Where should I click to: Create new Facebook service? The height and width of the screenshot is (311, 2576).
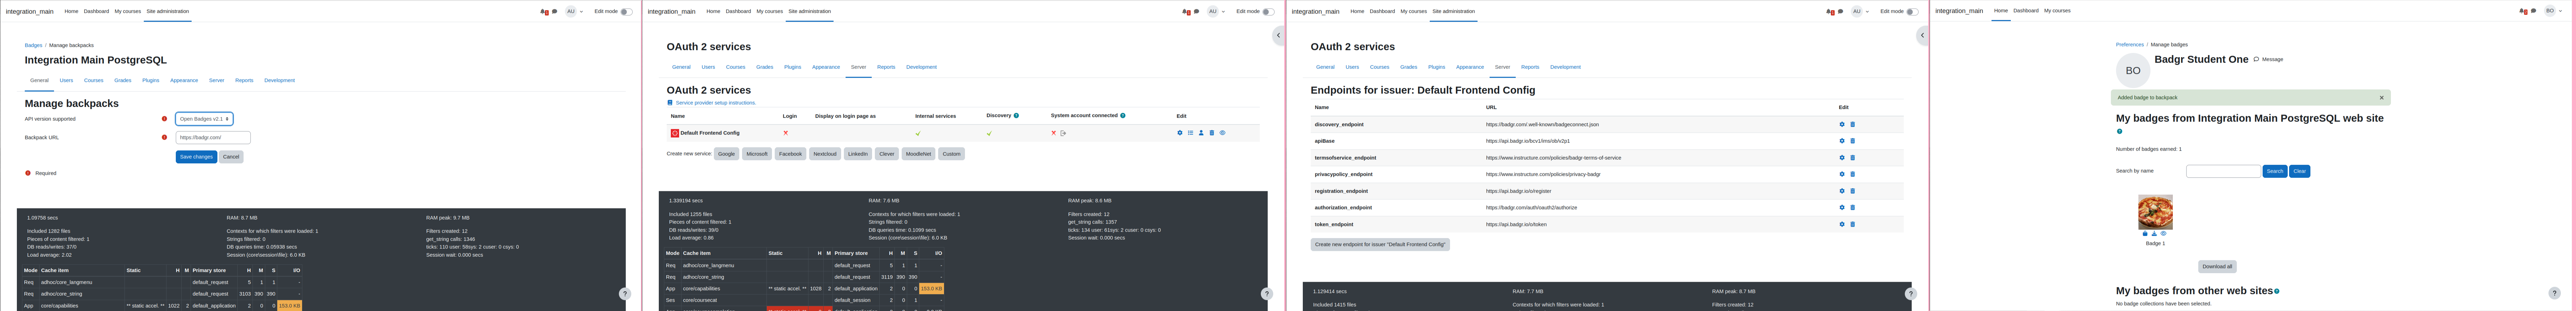click(x=791, y=154)
